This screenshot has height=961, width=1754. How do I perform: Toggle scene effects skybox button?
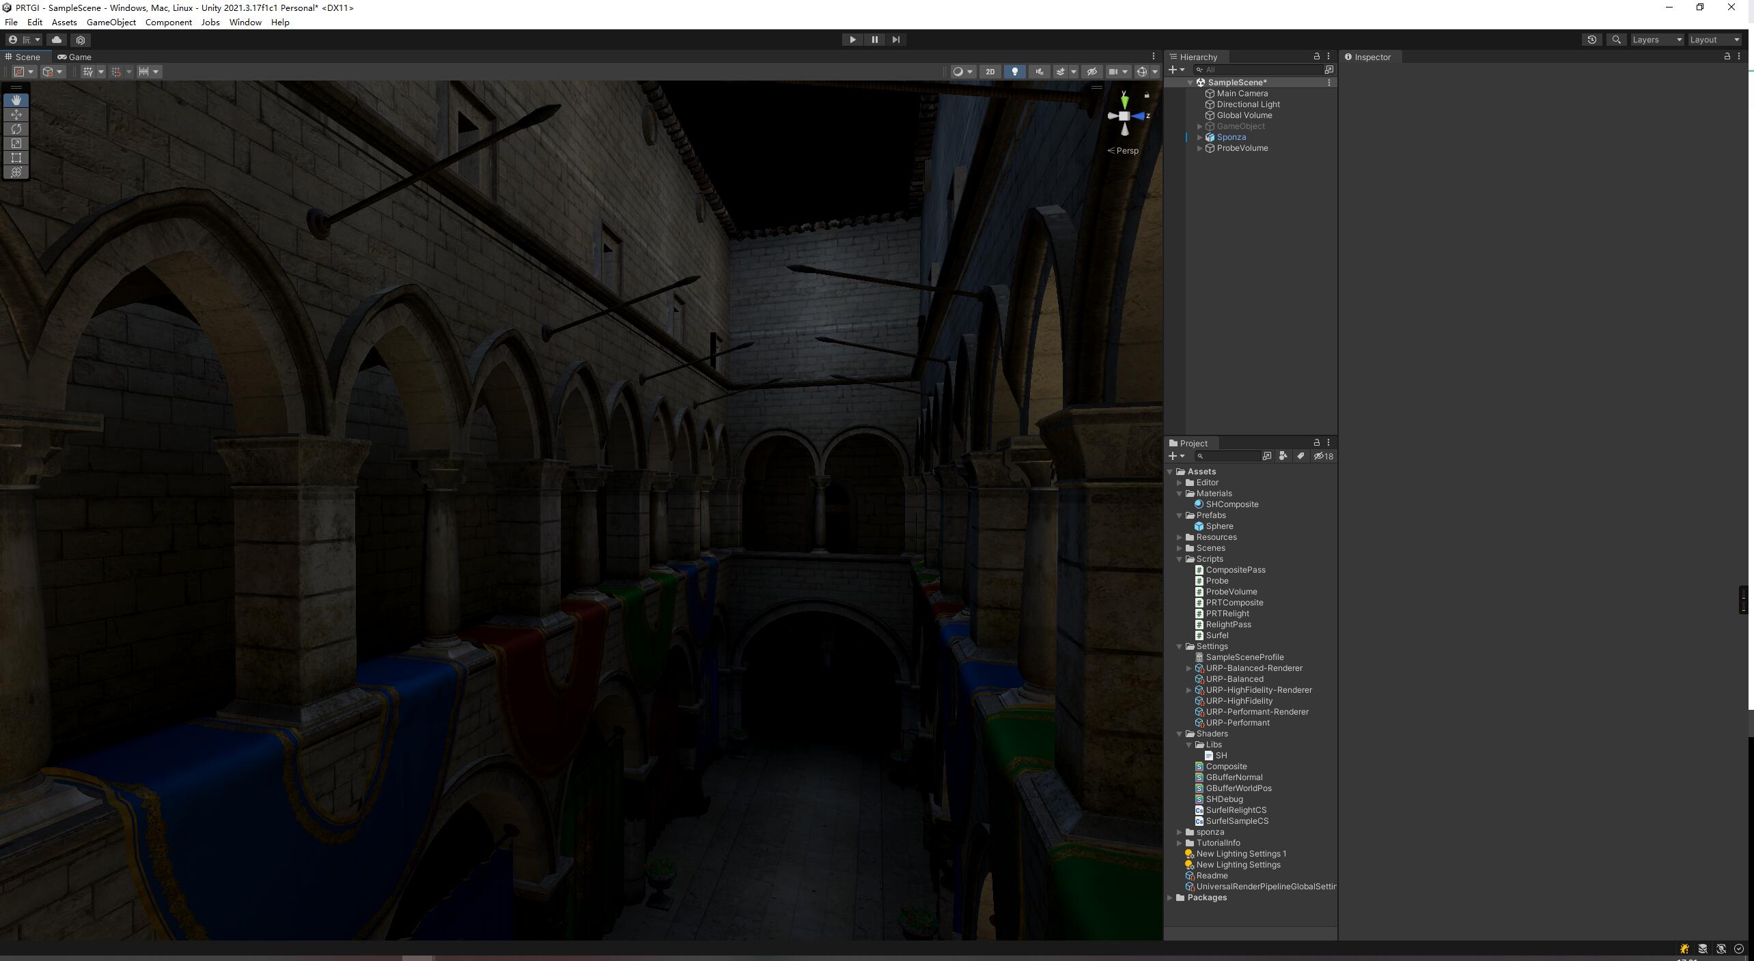click(1061, 72)
